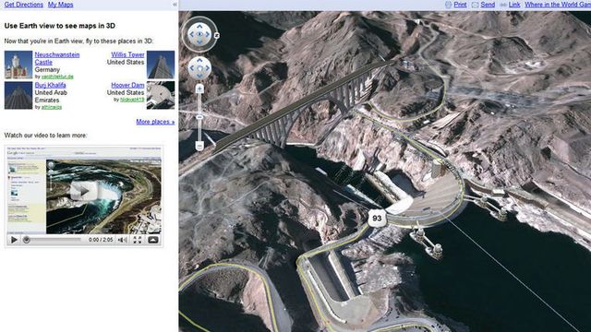Play video using large center play button
This screenshot has width=591, height=332.
click(83, 191)
